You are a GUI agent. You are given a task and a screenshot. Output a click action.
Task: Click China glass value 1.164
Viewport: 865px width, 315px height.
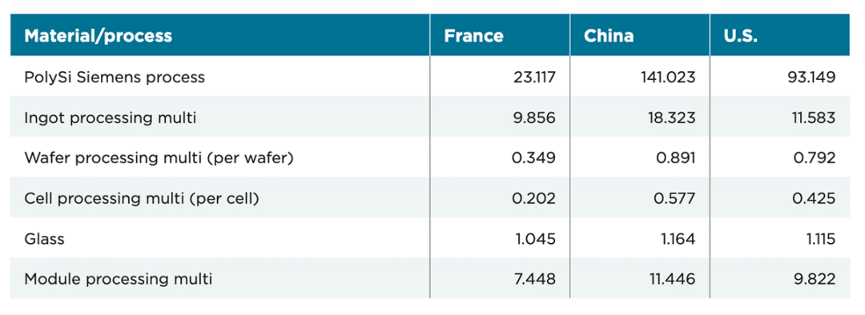point(675,239)
